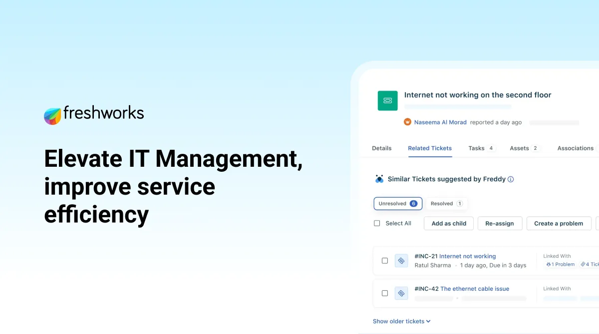Check the checkbox for ticket #INC-21

coord(385,260)
